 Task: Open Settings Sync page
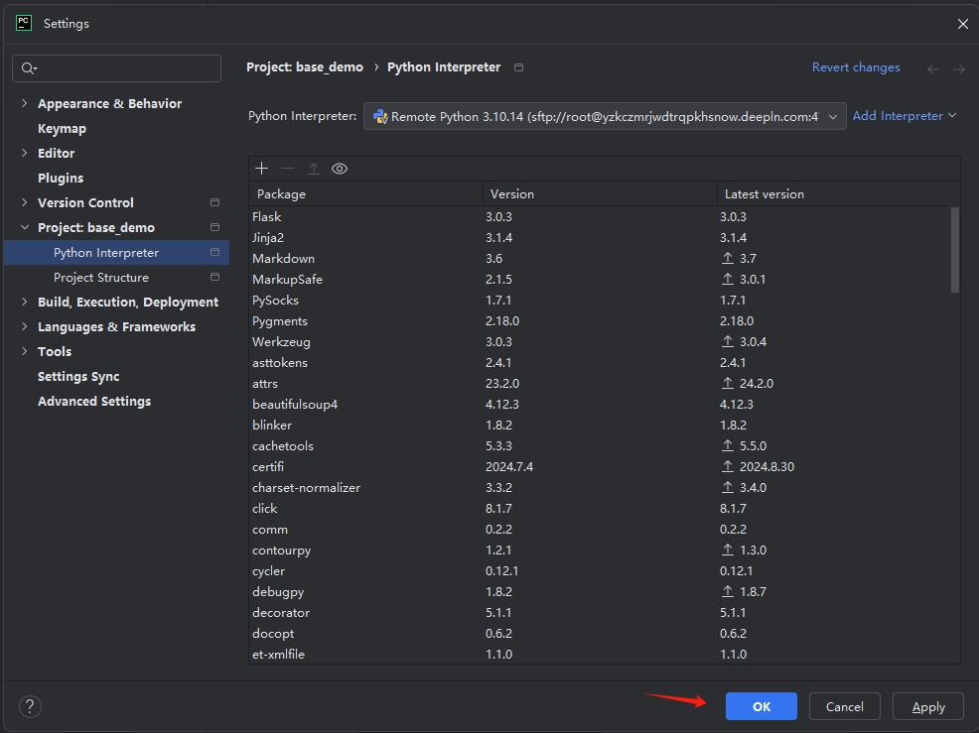click(78, 376)
